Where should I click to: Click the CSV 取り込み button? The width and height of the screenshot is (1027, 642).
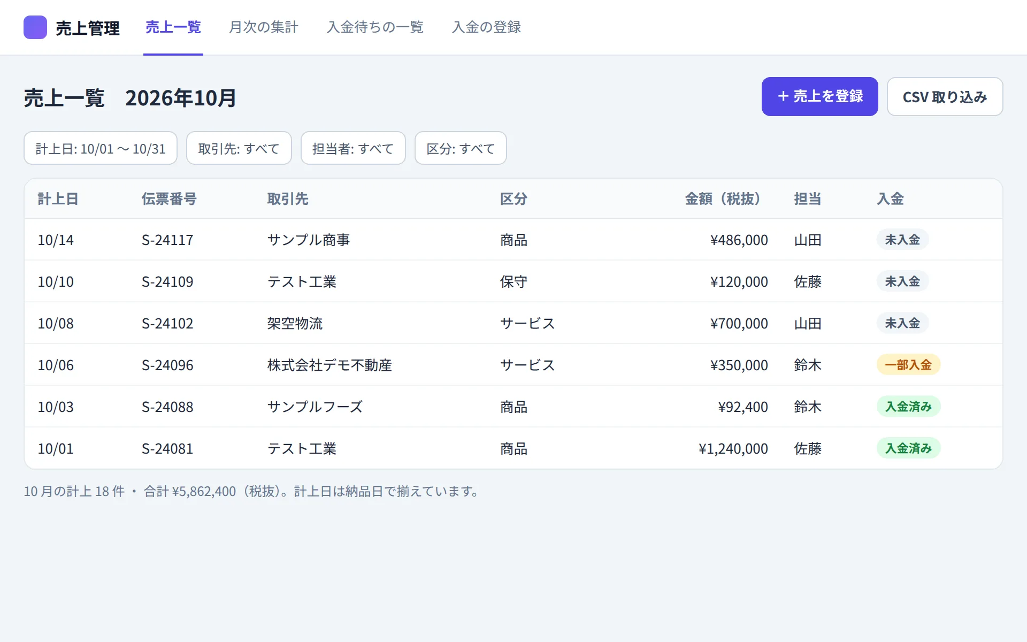pos(945,96)
